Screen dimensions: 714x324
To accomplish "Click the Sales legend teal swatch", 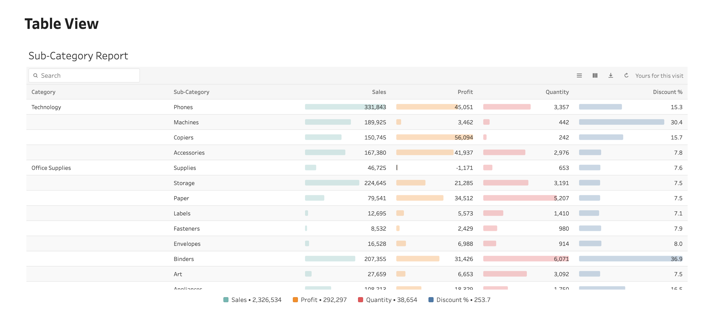I will [226, 300].
